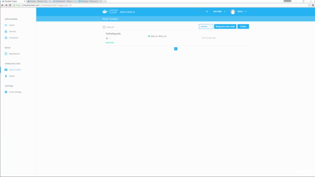This screenshot has height=177, width=315.
Task: Go to Node Clusters in the sidebar
Action: point(15,70)
